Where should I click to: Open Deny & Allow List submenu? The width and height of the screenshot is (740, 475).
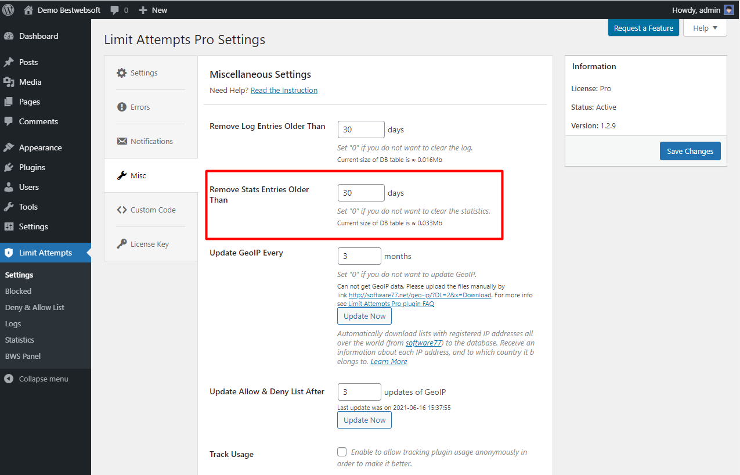(35, 307)
